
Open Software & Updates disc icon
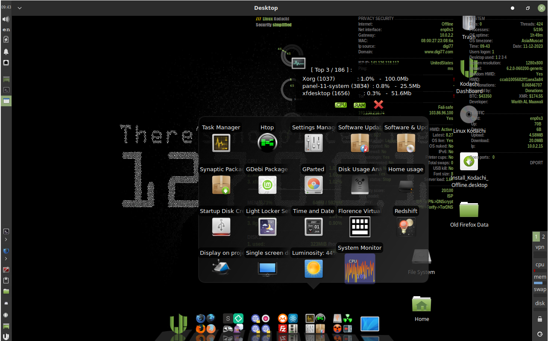tap(406, 143)
